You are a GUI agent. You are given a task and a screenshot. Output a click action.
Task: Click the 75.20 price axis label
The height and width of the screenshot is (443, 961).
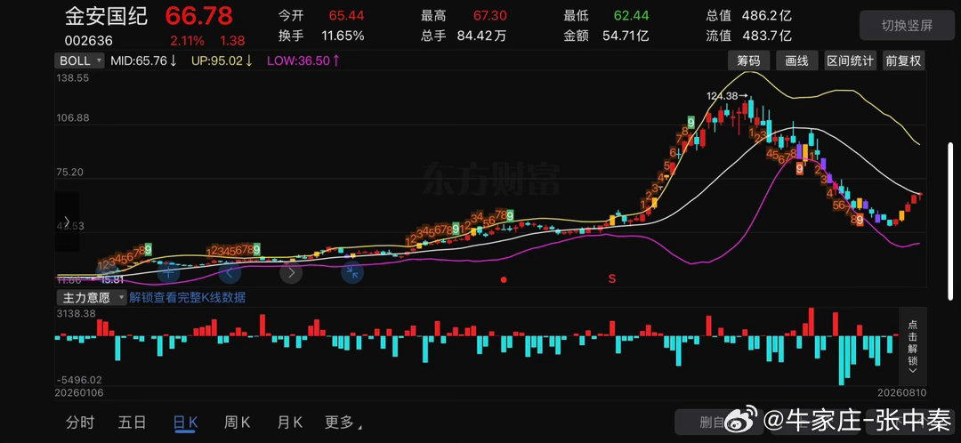[x=69, y=173]
